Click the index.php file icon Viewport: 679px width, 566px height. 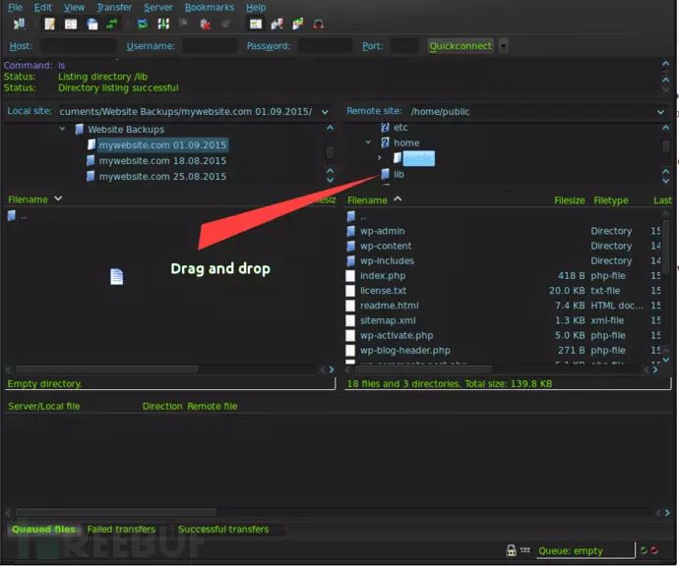[350, 276]
